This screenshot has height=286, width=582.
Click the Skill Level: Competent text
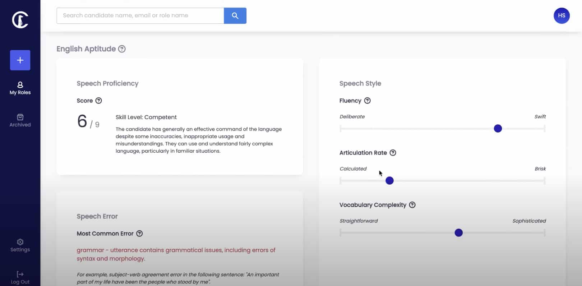[146, 117]
